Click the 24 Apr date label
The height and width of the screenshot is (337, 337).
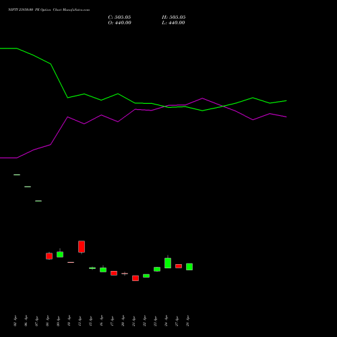[166, 321]
